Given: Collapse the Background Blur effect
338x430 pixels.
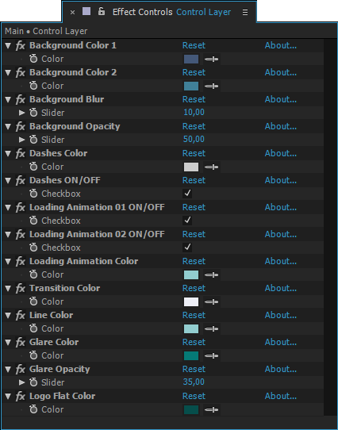Looking at the screenshot, I should coord(8,99).
